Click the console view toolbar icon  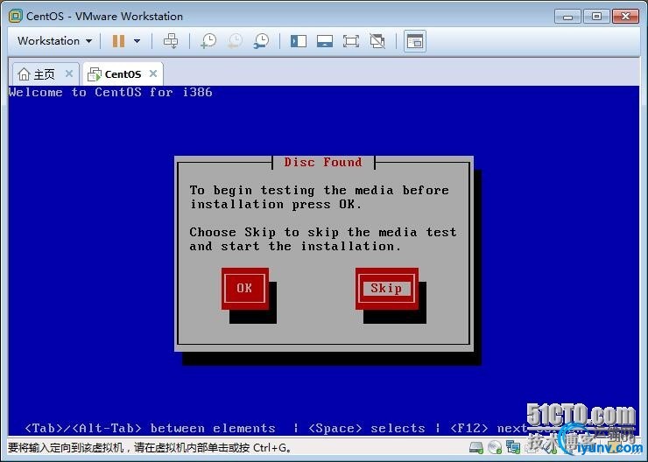pos(415,41)
